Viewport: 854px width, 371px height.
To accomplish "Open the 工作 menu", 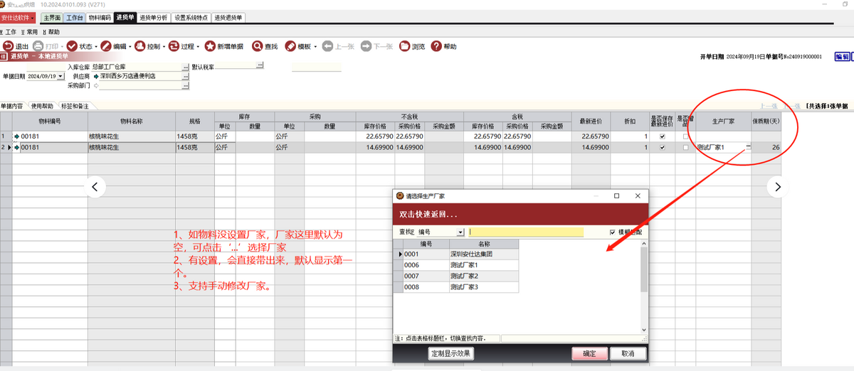I will click(8, 31).
